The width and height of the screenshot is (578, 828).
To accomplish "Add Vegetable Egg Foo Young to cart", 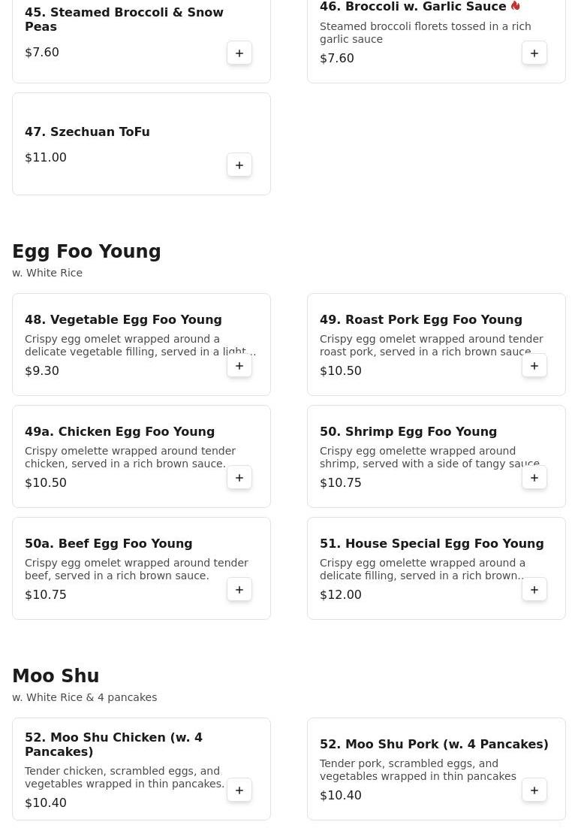I will coord(239,366).
